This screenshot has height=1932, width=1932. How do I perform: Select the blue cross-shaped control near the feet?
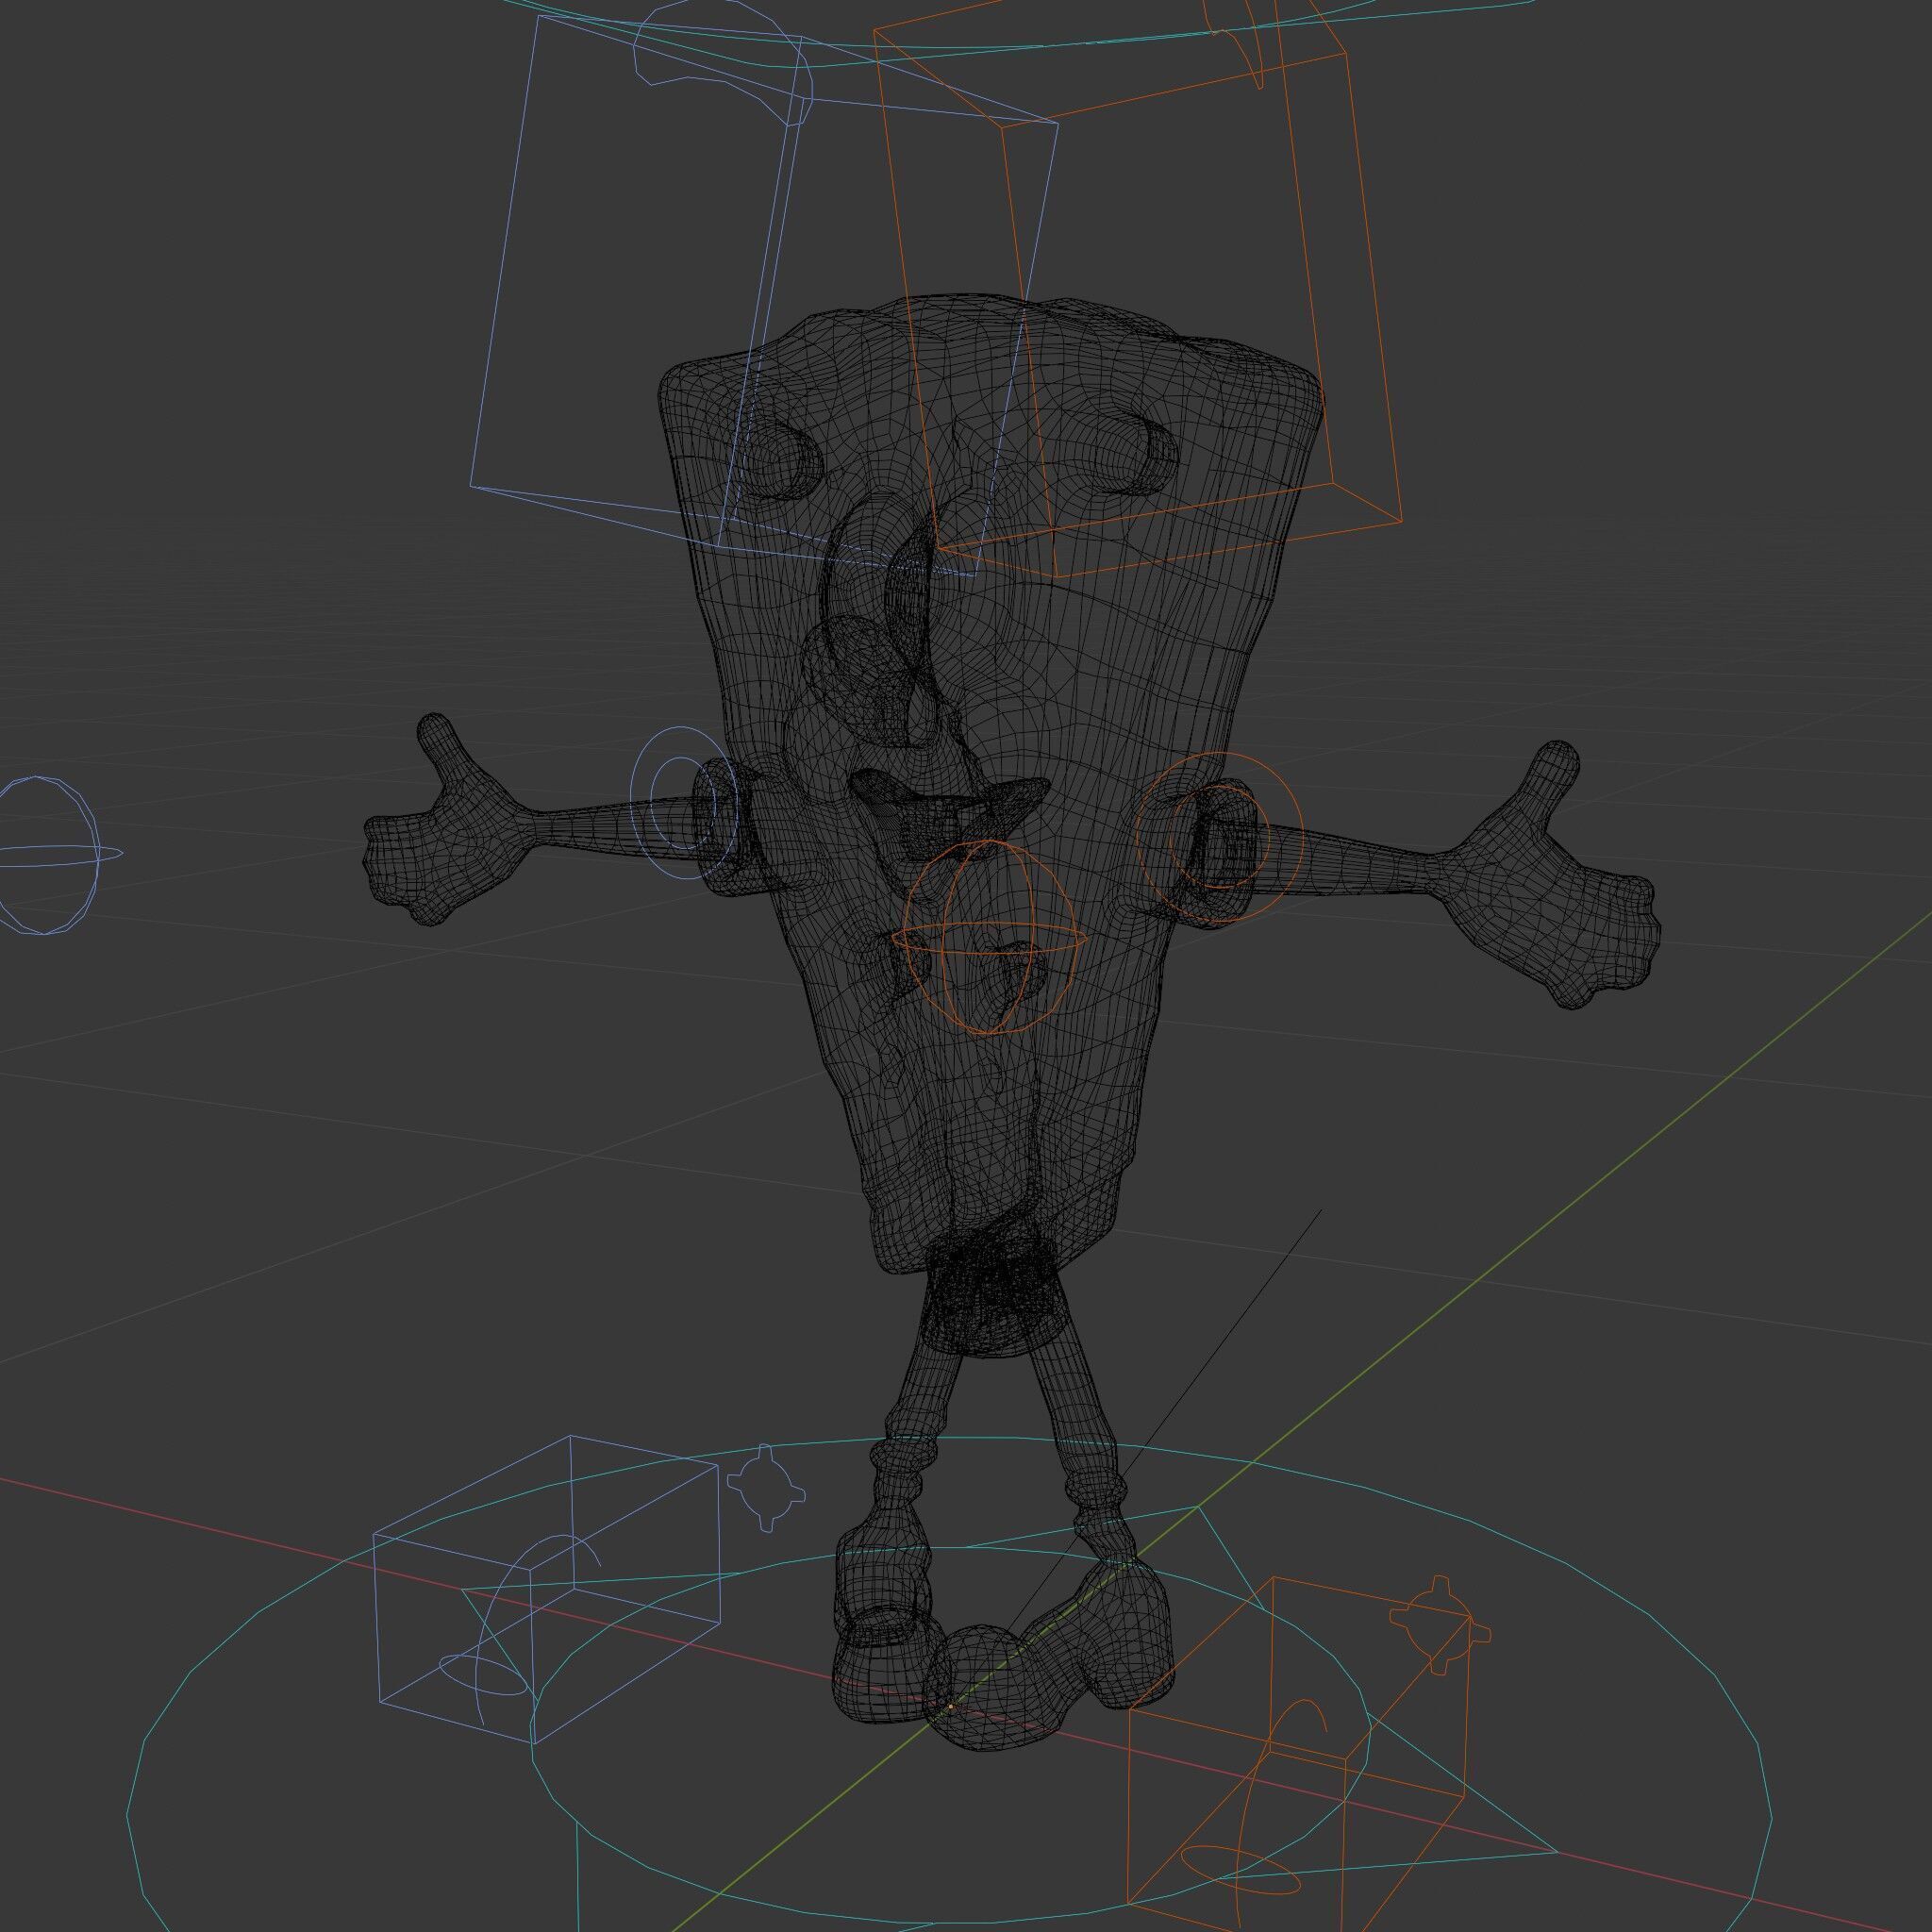765,1488
